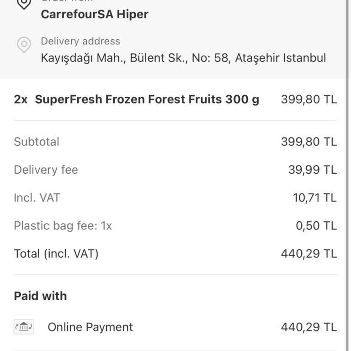
Task: Tap the store pin icon beside CarrefourSA Hiper
Action: (23, 4)
